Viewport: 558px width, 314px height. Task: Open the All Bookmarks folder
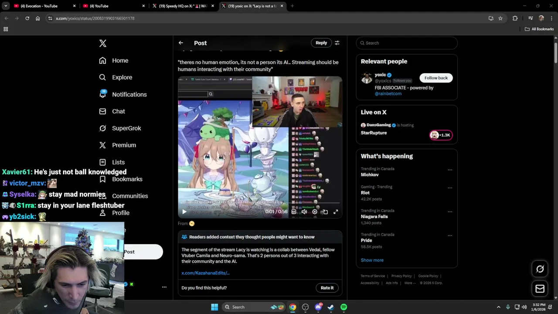click(539, 29)
